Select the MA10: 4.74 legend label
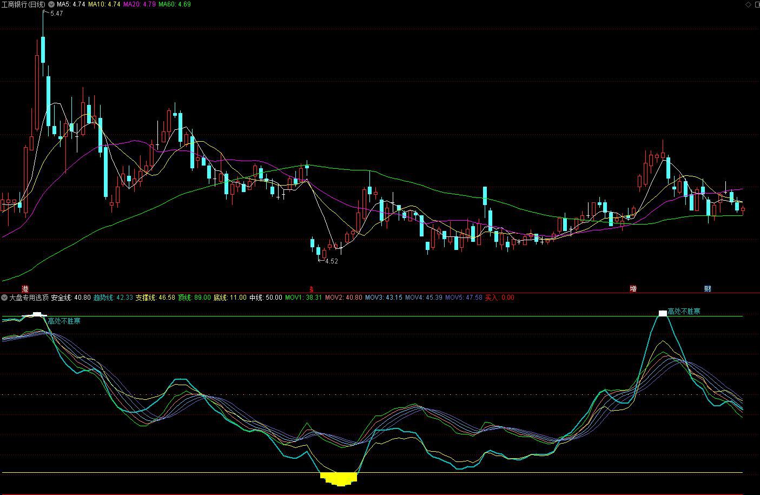The image size is (760, 495). point(104,4)
